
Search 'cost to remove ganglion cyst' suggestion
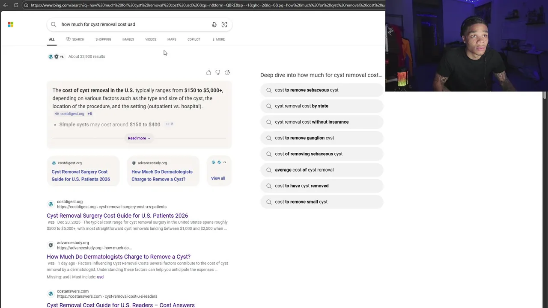tap(322, 138)
